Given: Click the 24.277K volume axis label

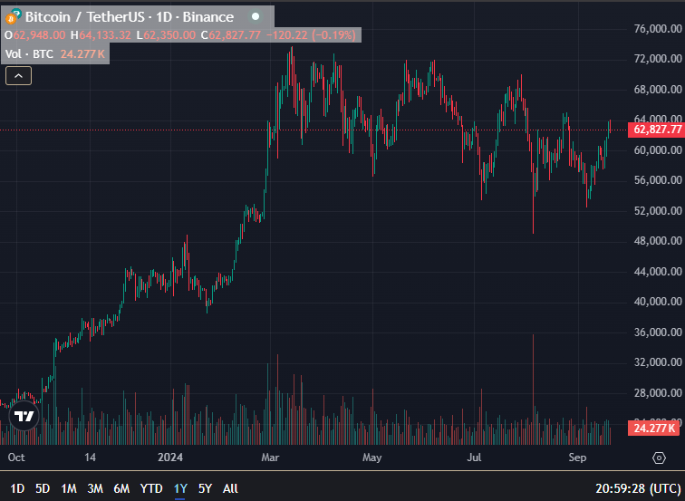Looking at the screenshot, I should pyautogui.click(x=653, y=428).
